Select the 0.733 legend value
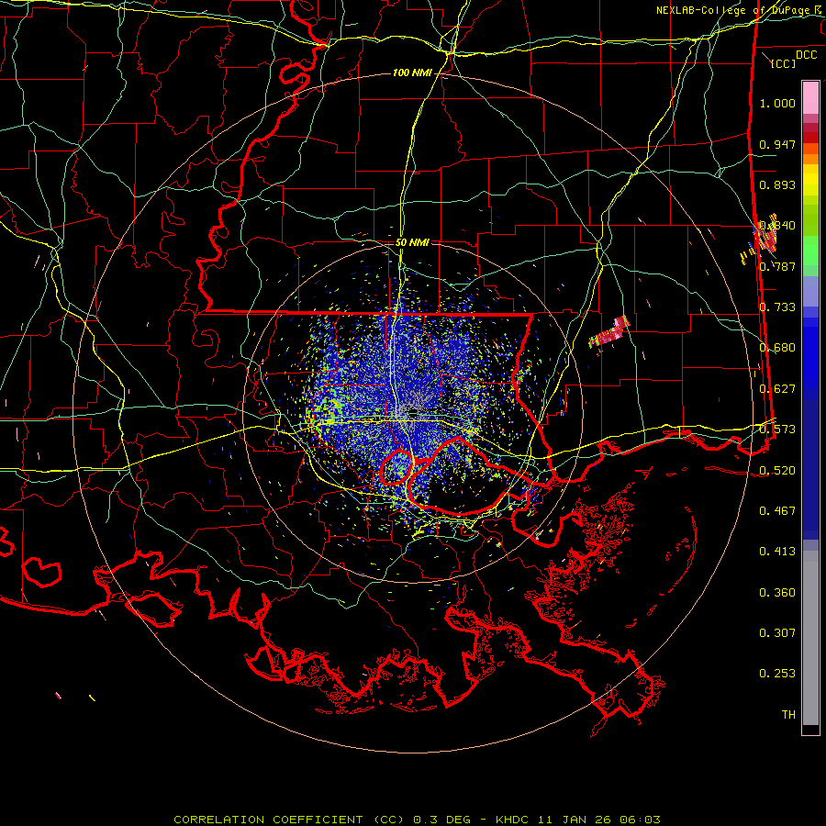Image resolution: width=826 pixels, height=826 pixels. (777, 307)
